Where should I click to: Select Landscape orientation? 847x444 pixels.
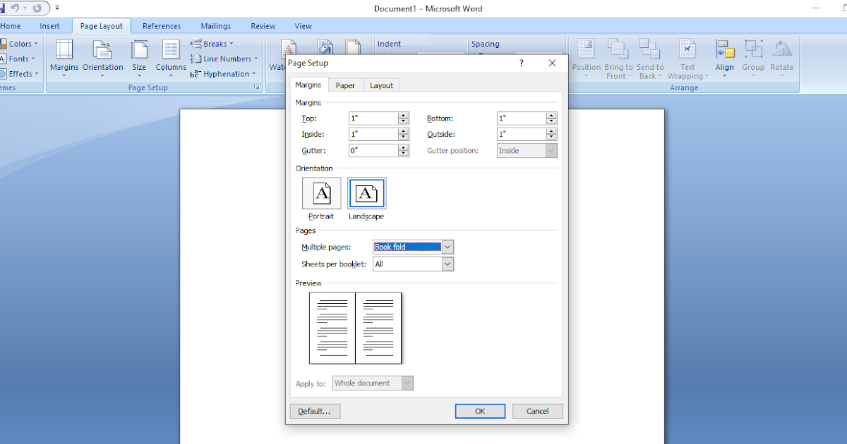(x=366, y=192)
